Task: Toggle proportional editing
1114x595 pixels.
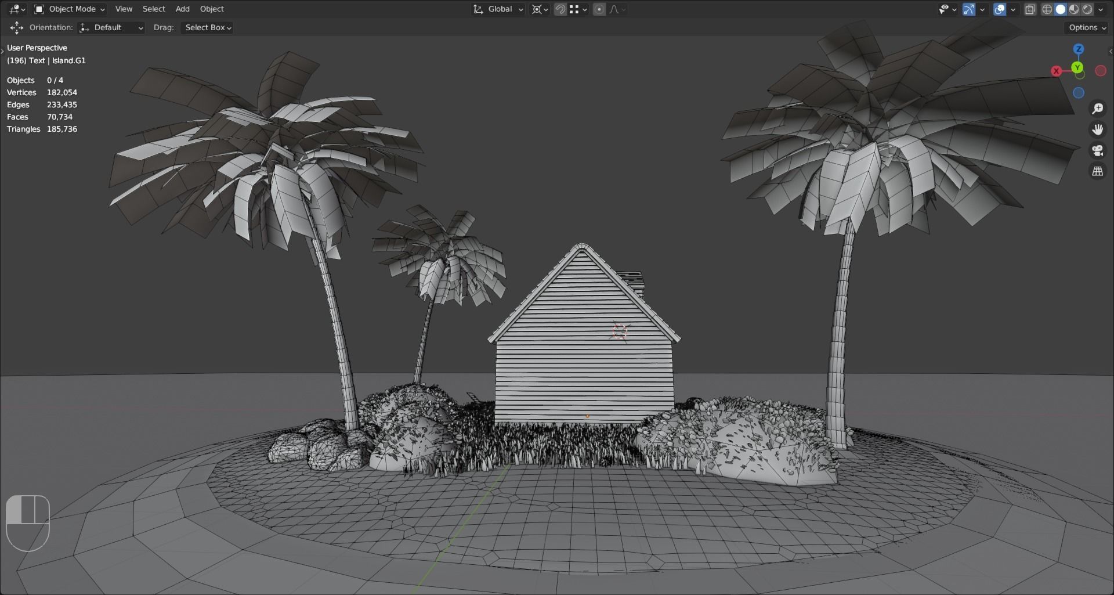Action: click(x=599, y=9)
